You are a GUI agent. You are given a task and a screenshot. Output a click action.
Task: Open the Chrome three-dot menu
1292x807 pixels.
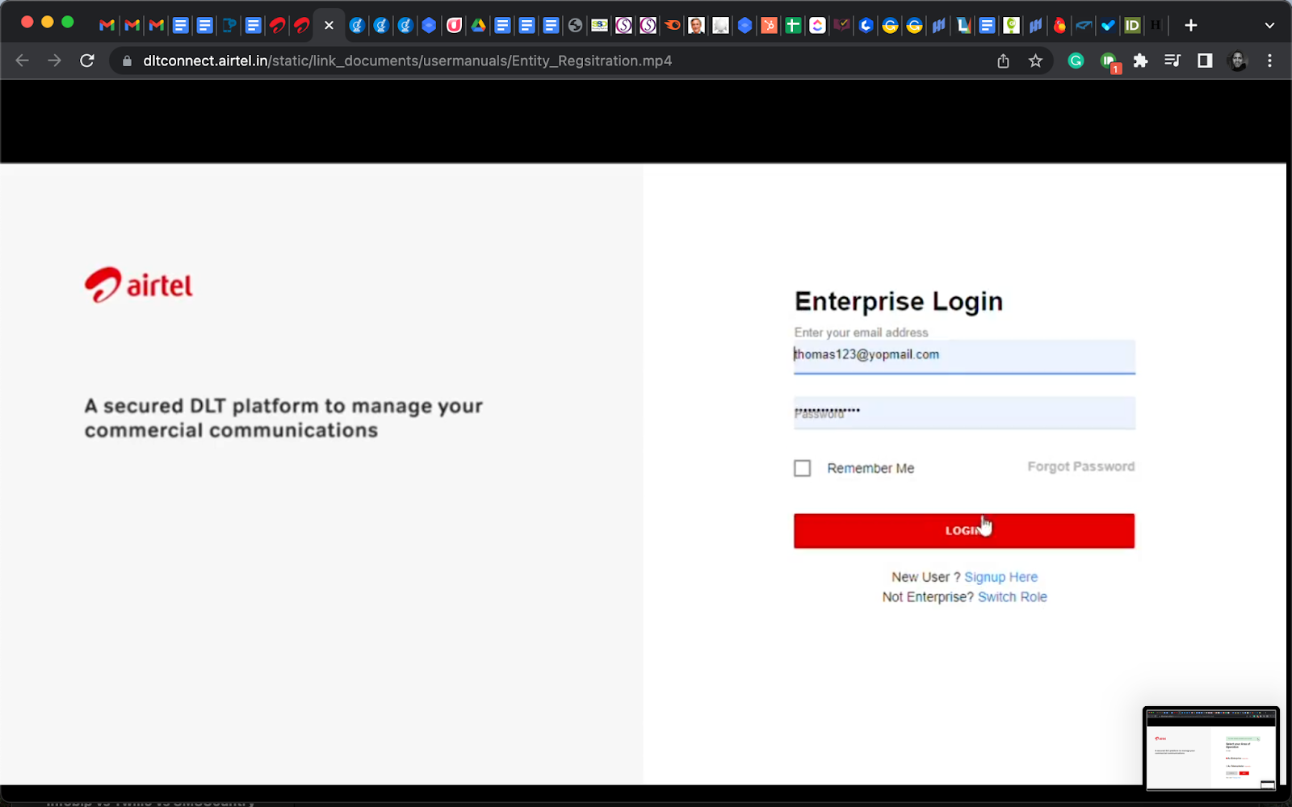[x=1269, y=61]
